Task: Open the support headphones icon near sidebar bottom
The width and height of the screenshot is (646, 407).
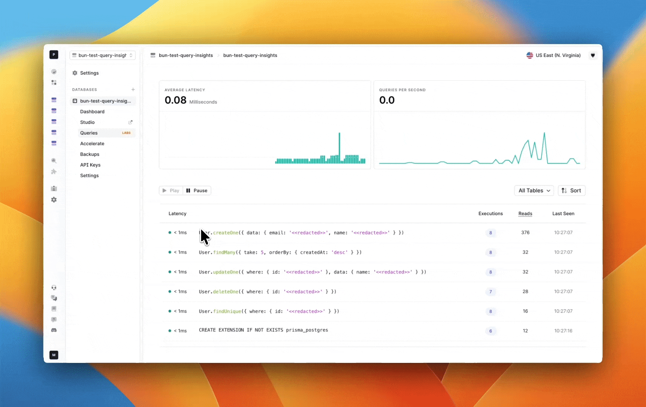Action: 54,288
